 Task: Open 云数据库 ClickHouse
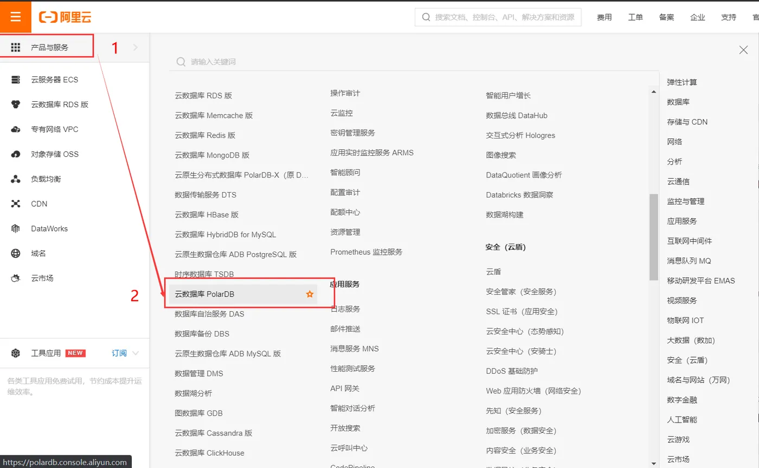click(209, 453)
